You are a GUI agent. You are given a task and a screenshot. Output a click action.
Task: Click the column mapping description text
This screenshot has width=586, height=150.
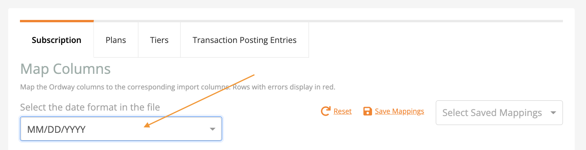178,87
